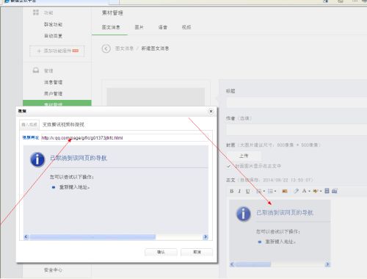Screen dimensions: 367x279
Task: Click the 标题 title input field
Action: tap(297, 102)
